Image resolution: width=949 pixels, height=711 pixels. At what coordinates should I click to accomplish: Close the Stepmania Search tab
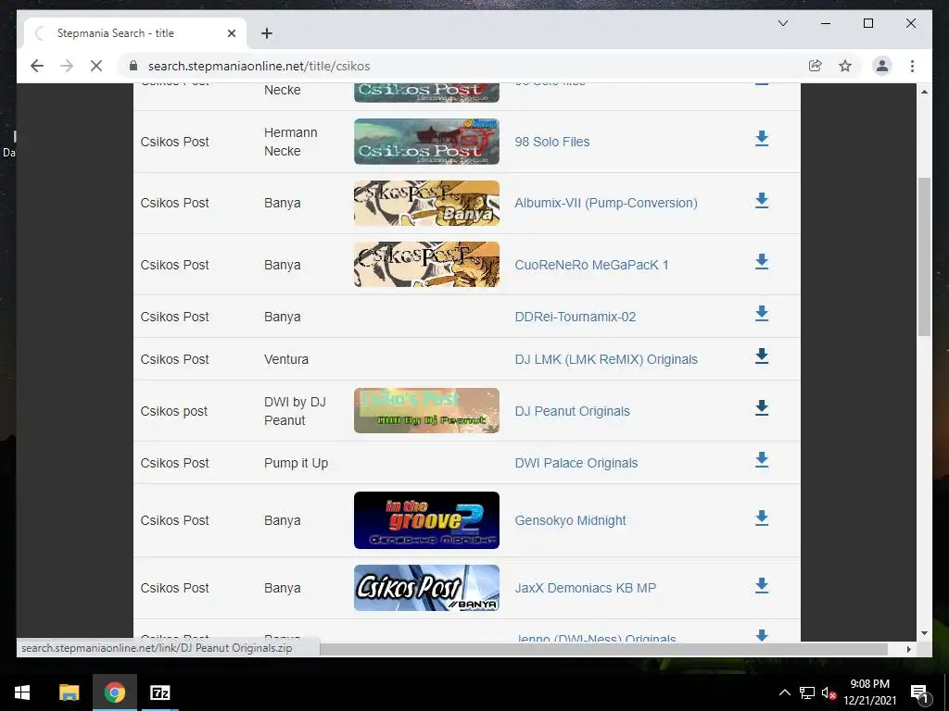coord(231,33)
